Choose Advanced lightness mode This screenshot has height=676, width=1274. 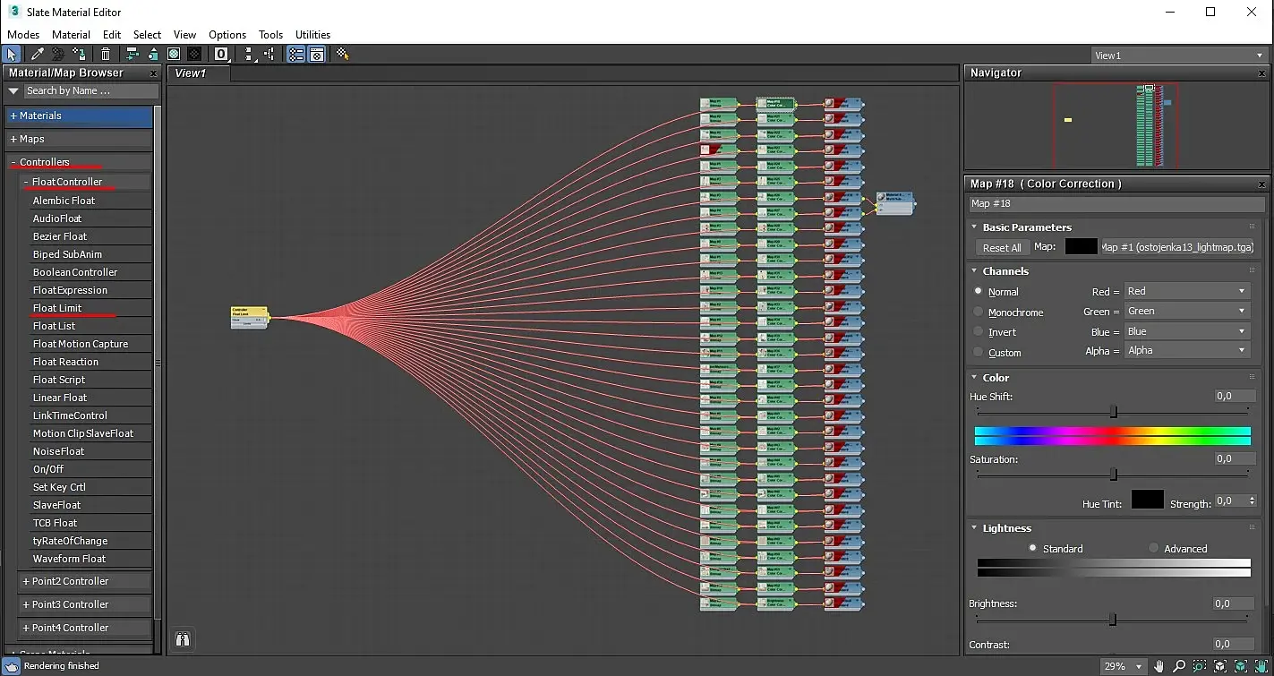pyautogui.click(x=1153, y=548)
